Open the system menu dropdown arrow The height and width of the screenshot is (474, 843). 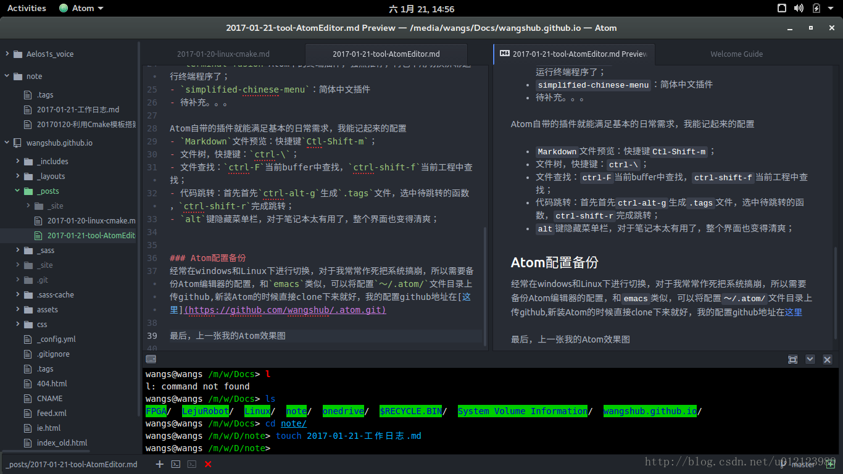832,9
